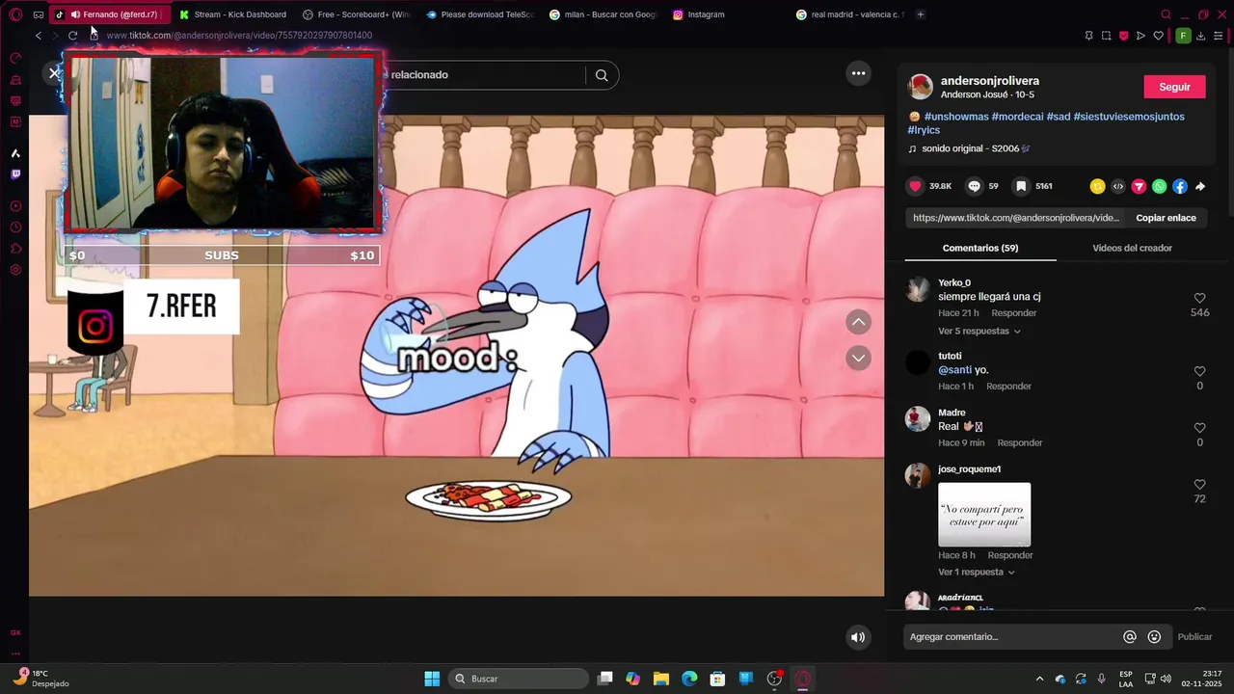This screenshot has width=1234, height=694.
Task: Like jose_roqueme1's comment
Action: (x=1199, y=485)
